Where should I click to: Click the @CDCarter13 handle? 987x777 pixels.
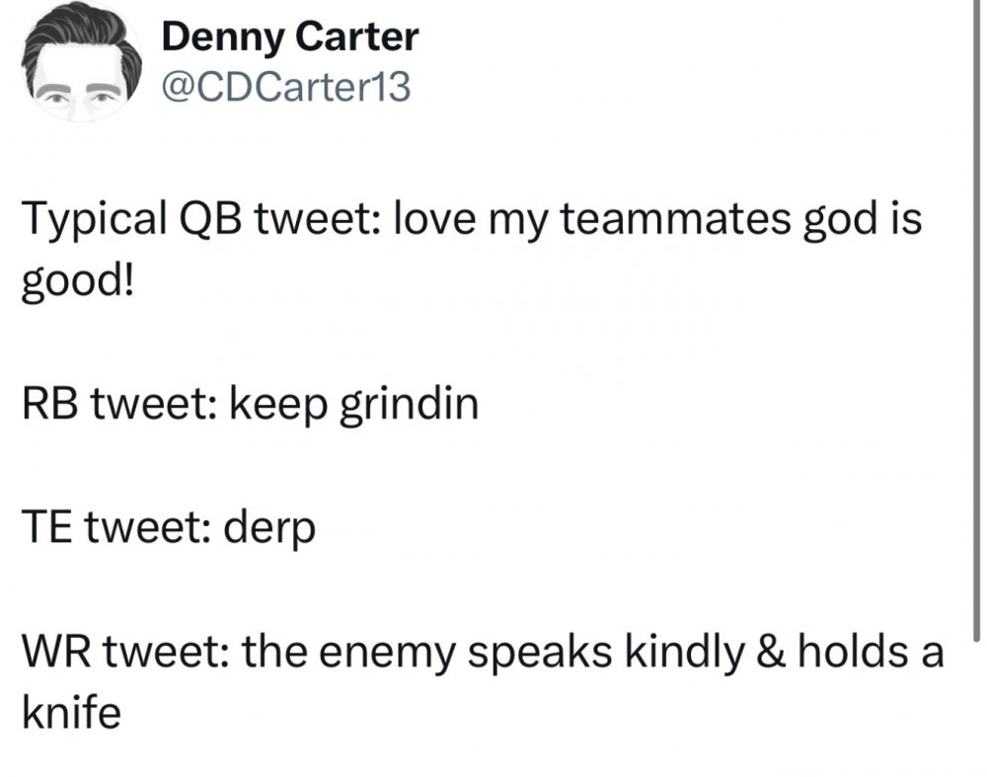(x=283, y=89)
